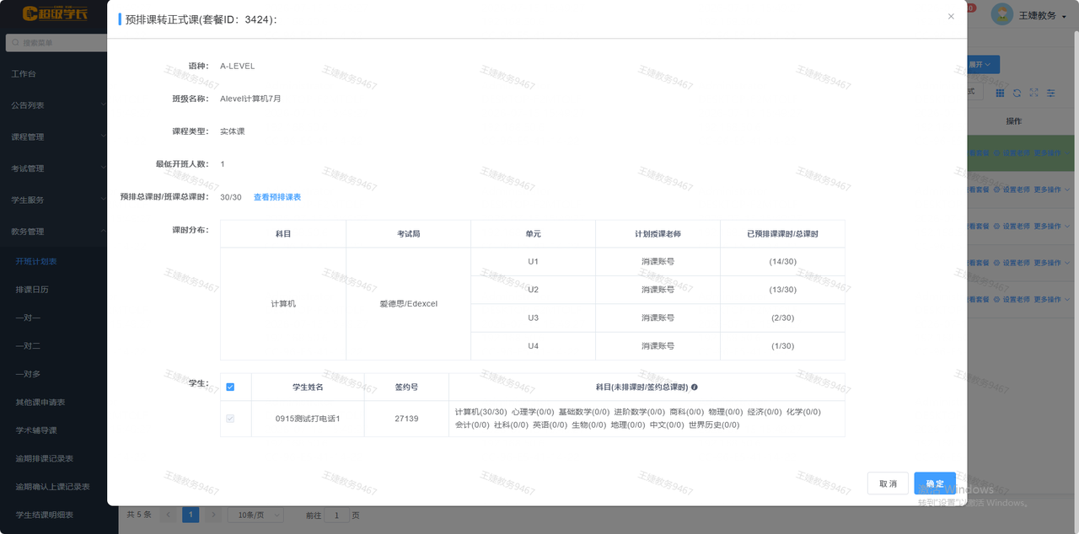Image resolution: width=1079 pixels, height=534 pixels.
Task: Toggle the select-all students header checkbox
Action: pyautogui.click(x=230, y=387)
